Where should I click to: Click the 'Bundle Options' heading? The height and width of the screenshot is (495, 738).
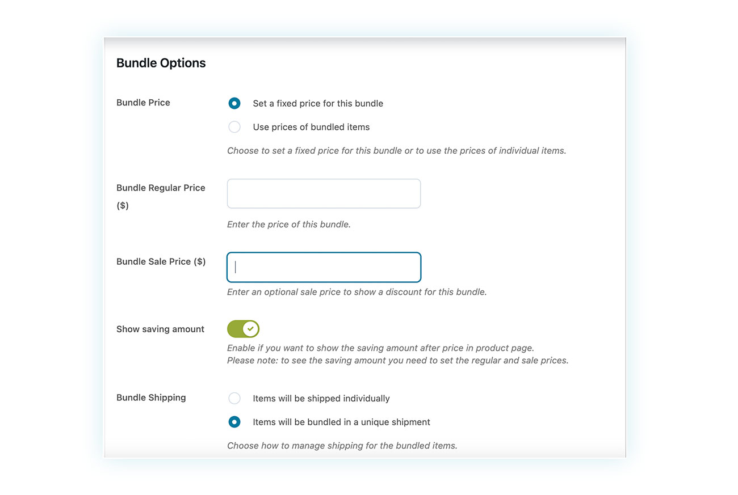[x=161, y=63]
